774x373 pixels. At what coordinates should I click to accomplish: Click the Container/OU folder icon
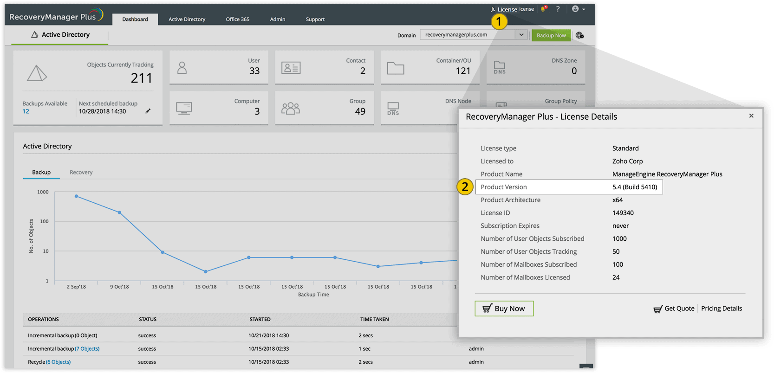coord(396,68)
